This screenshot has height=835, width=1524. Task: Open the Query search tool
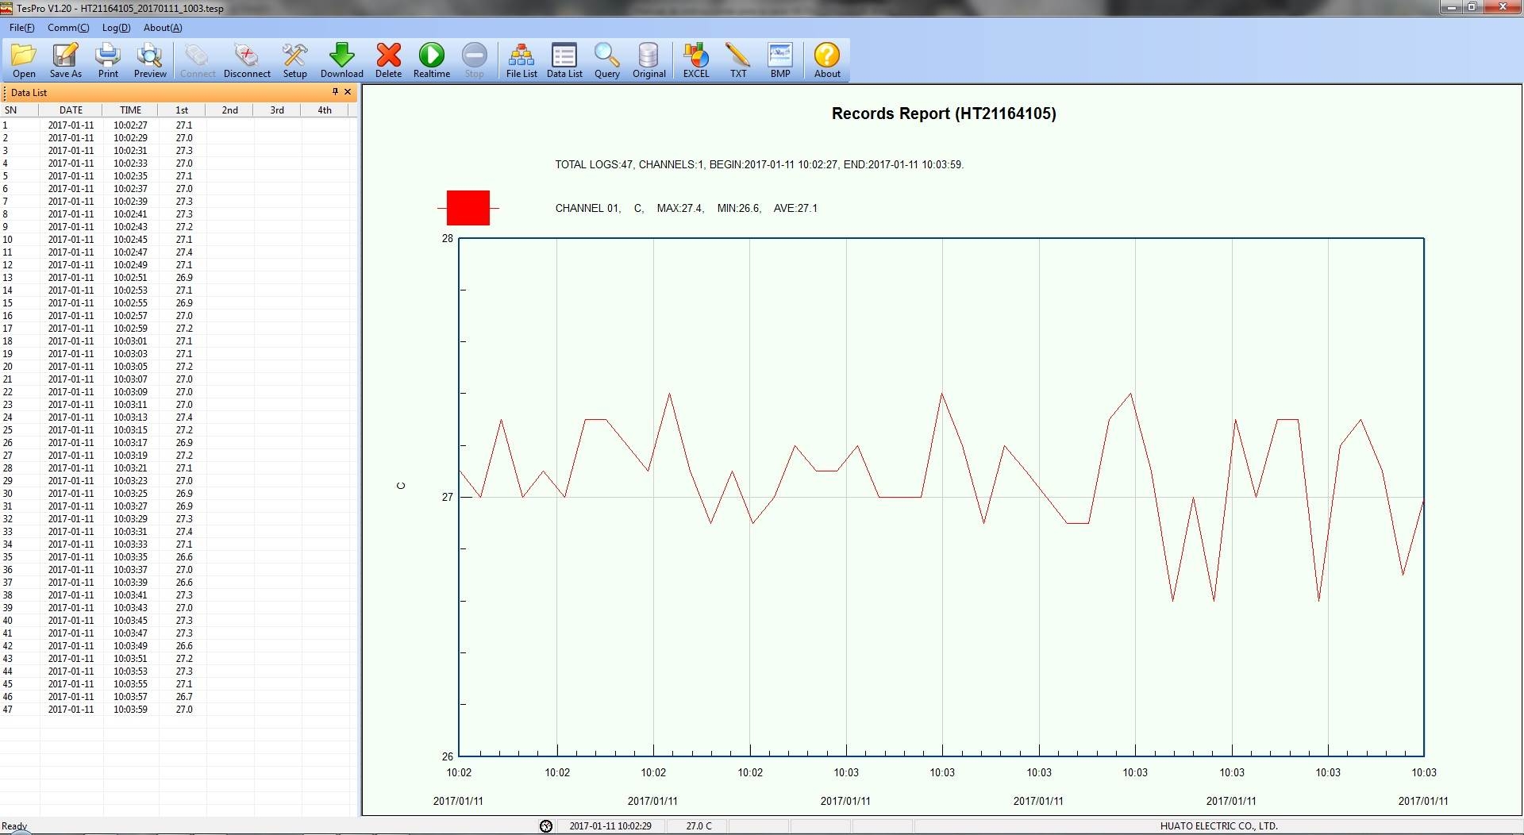point(606,60)
